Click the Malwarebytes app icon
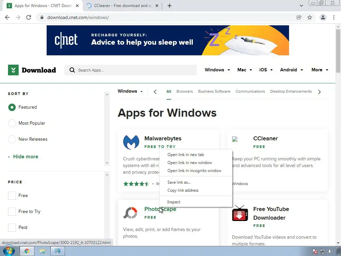 click(131, 142)
